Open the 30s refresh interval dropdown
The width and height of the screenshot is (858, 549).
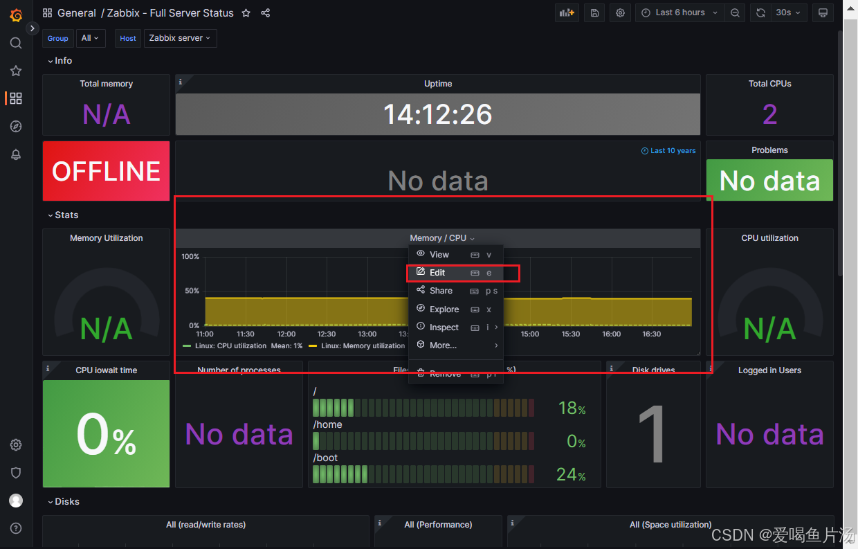coord(788,12)
